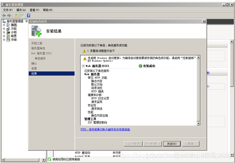Select the 结果 wizard step

pyautogui.click(x=52, y=73)
